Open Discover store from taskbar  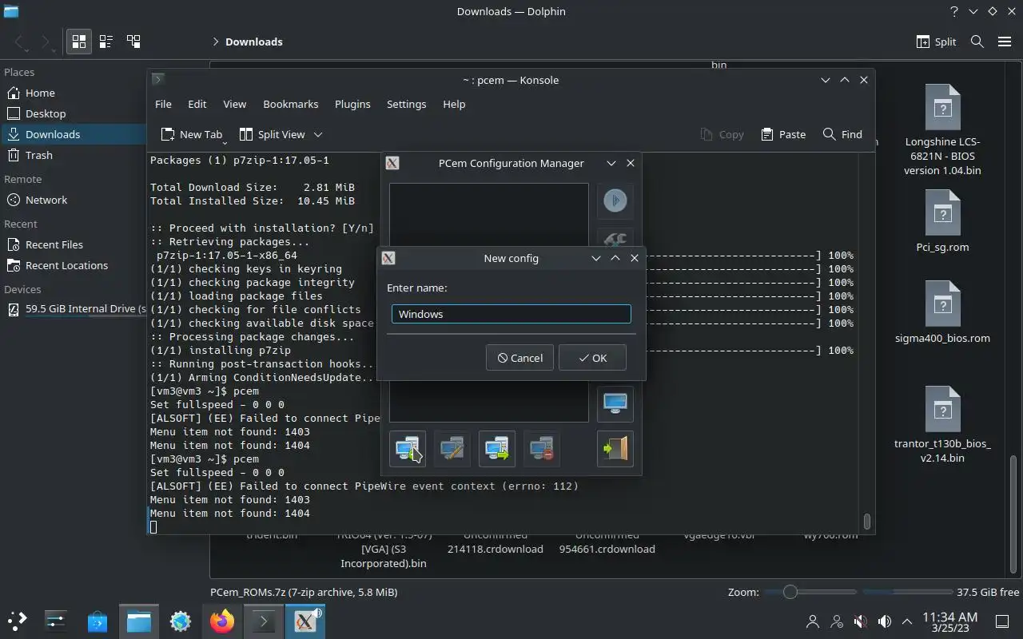pyautogui.click(x=98, y=621)
